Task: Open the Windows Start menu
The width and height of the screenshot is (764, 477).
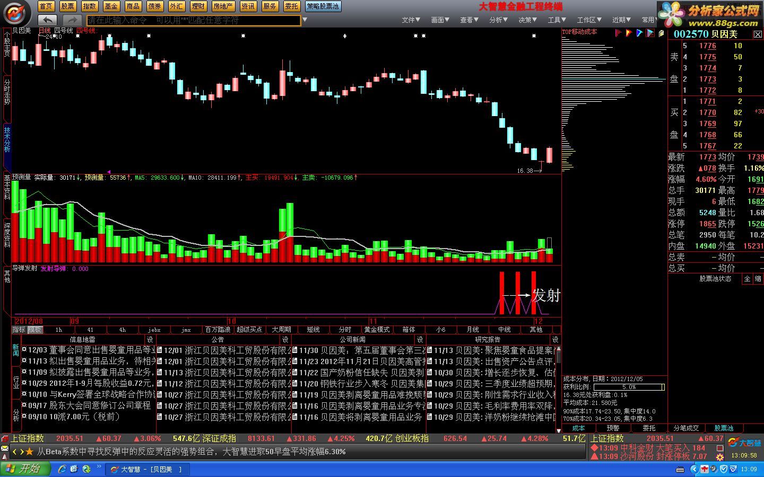Action: click(x=25, y=469)
